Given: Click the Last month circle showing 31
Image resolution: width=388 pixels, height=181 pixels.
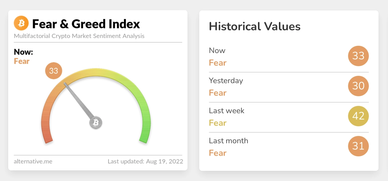Looking at the screenshot, I should 358,146.
